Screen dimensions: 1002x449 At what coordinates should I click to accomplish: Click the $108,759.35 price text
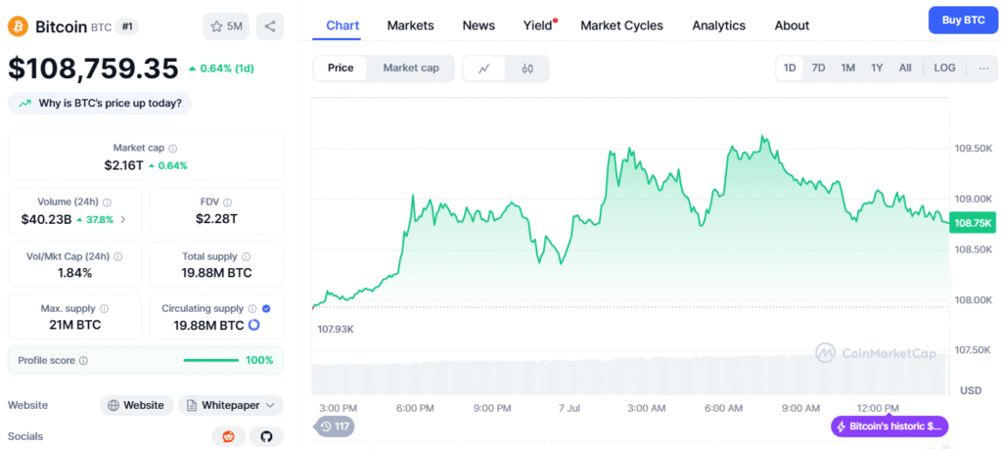pyautogui.click(x=93, y=68)
